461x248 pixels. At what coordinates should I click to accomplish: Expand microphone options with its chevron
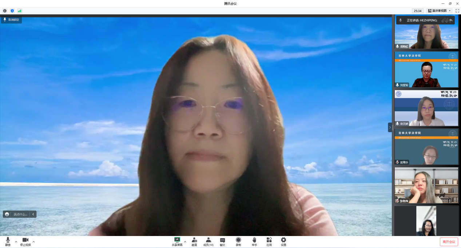pyautogui.click(x=16, y=241)
